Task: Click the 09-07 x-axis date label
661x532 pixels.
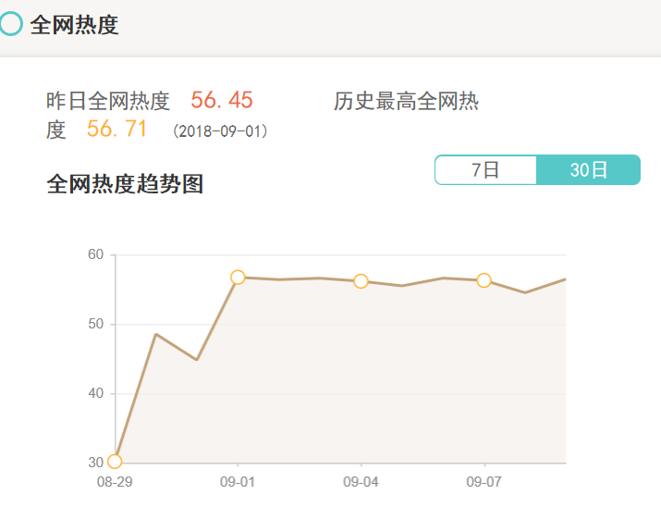Action: [x=484, y=482]
